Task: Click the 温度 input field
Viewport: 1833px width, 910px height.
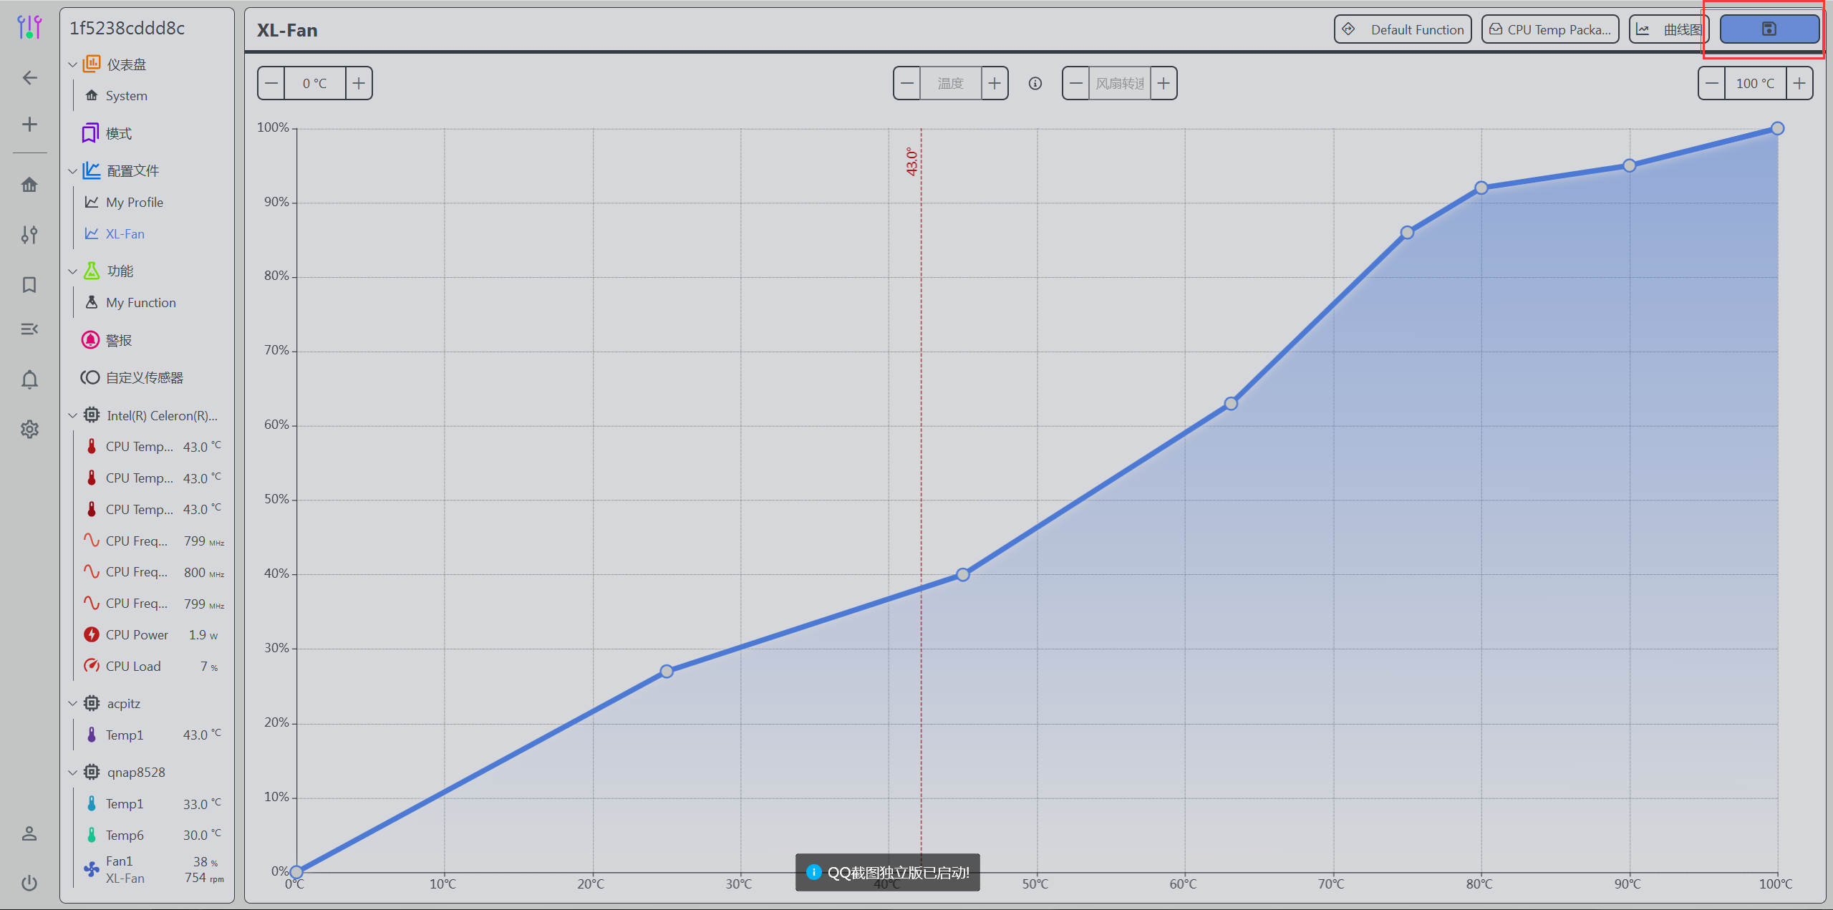Action: 950,84
